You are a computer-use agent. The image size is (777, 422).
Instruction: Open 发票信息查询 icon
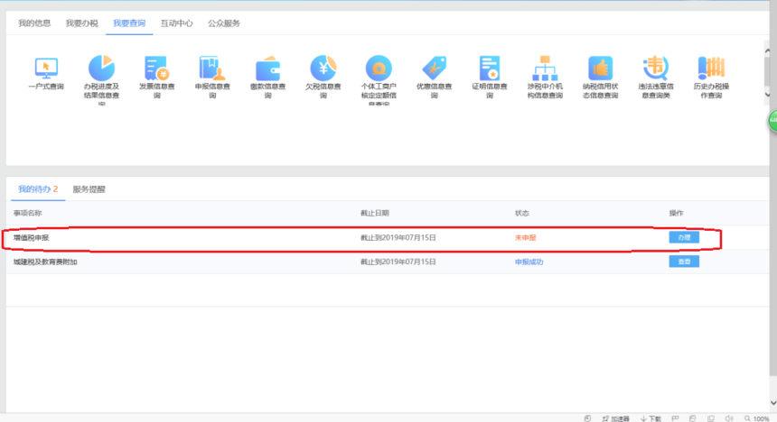point(156,69)
